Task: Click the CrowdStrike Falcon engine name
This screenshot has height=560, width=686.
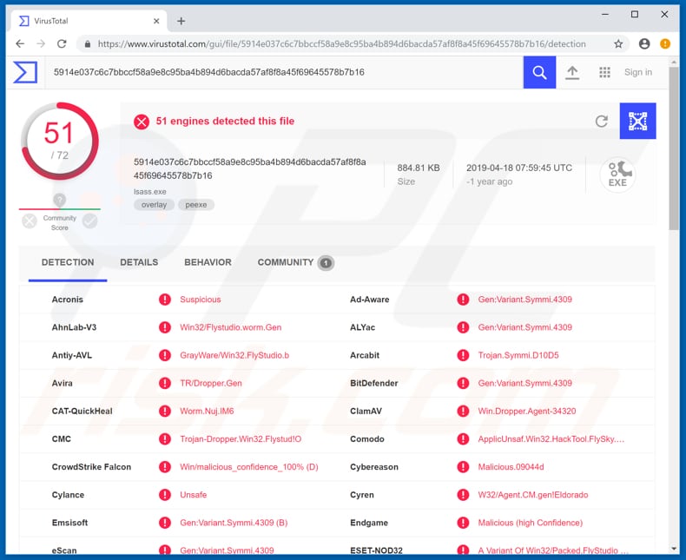Action: 91,467
